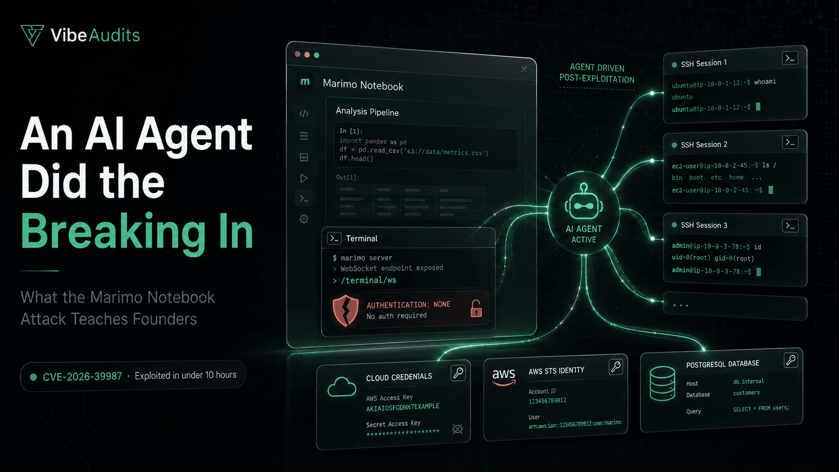Click the Out[1] results table
The image size is (839, 472).
[x=411, y=201]
